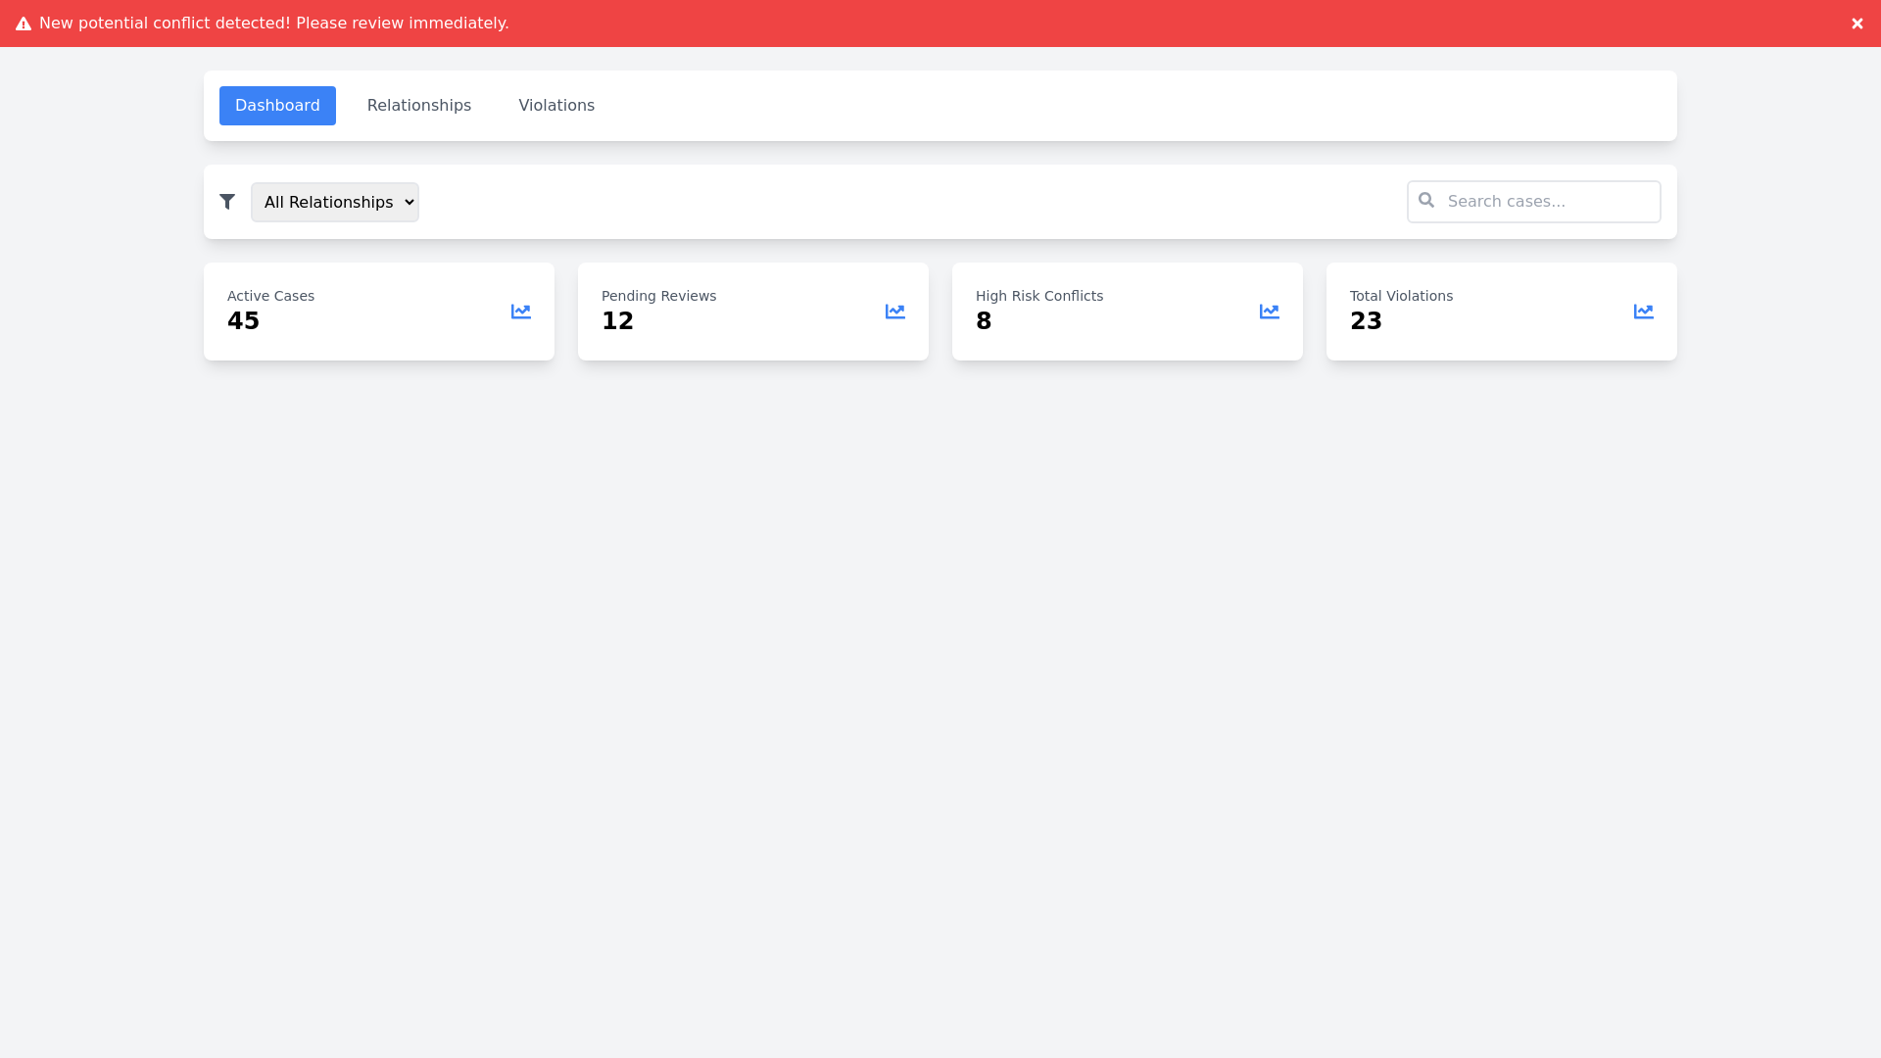Click the trend chart icon on High Risk Conflicts card
1881x1058 pixels.
pos(1269,312)
